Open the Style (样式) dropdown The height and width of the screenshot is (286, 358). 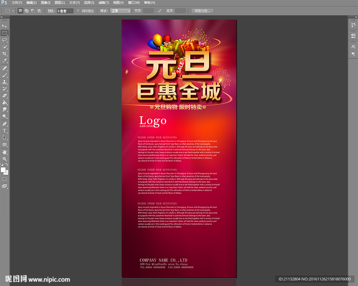point(120,11)
